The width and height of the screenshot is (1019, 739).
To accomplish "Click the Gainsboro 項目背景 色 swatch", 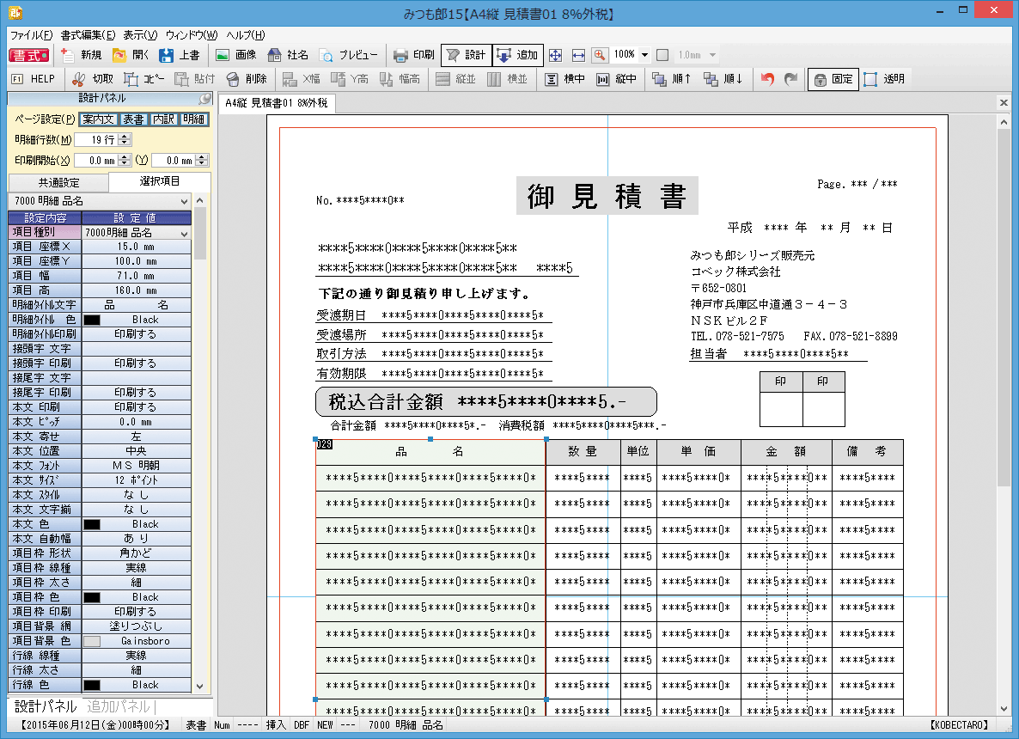I will [92, 641].
